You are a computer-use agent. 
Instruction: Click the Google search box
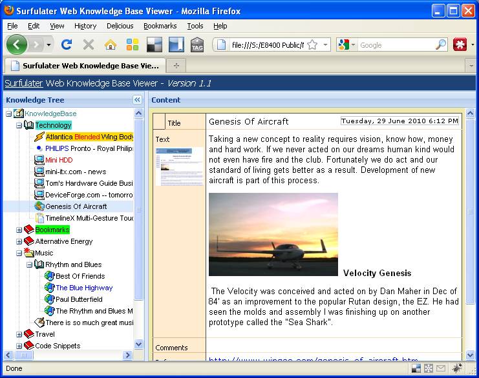396,45
